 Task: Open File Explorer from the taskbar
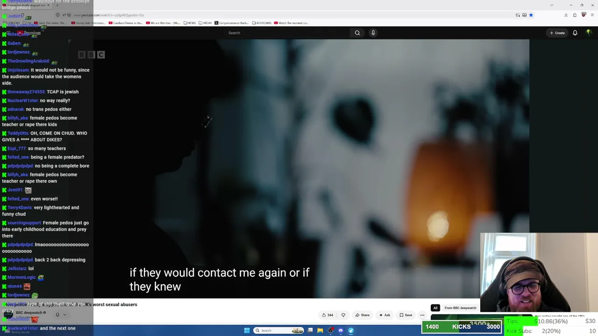(x=320, y=330)
